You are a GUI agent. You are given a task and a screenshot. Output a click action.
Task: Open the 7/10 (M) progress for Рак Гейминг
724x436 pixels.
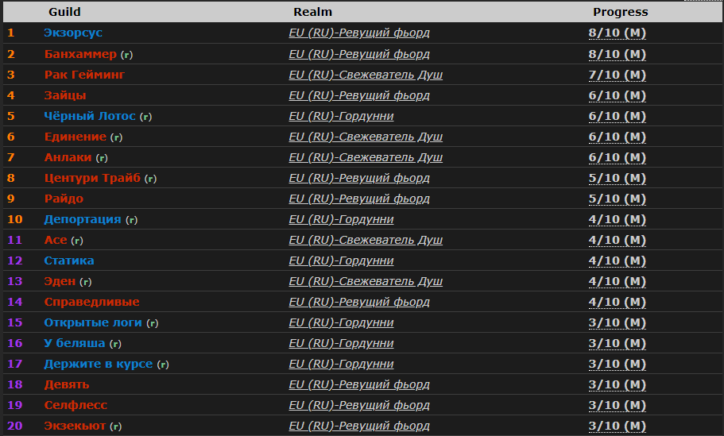click(617, 75)
